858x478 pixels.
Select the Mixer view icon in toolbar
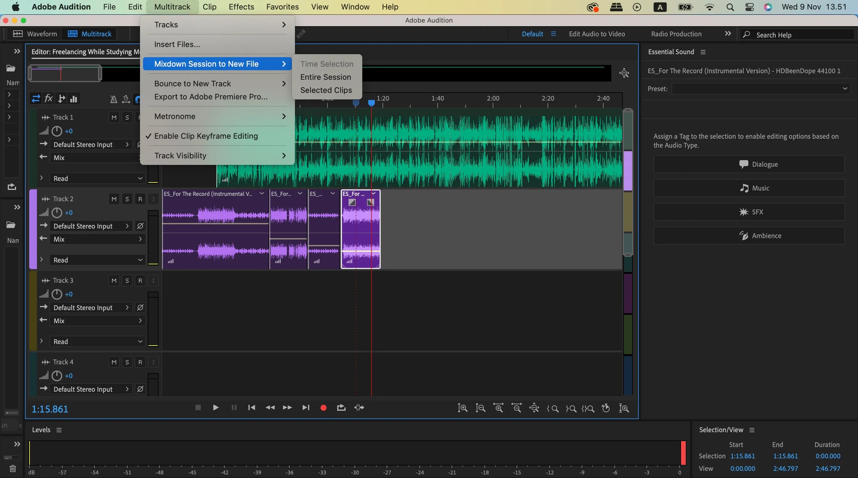coord(74,99)
